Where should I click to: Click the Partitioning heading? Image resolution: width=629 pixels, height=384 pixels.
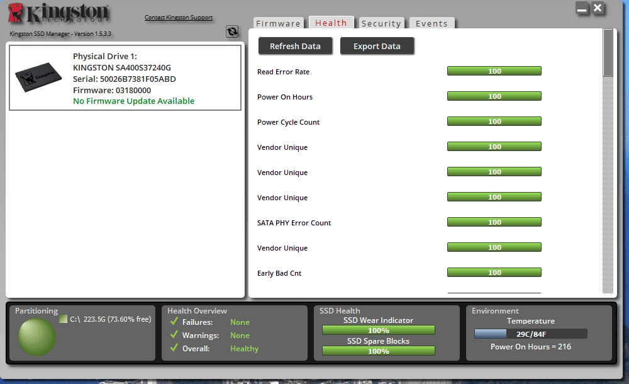click(x=36, y=311)
